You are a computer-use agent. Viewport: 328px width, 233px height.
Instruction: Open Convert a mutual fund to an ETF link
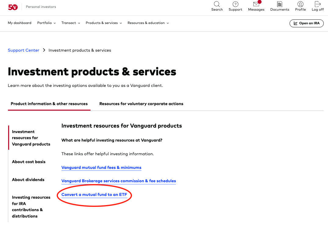click(94, 194)
